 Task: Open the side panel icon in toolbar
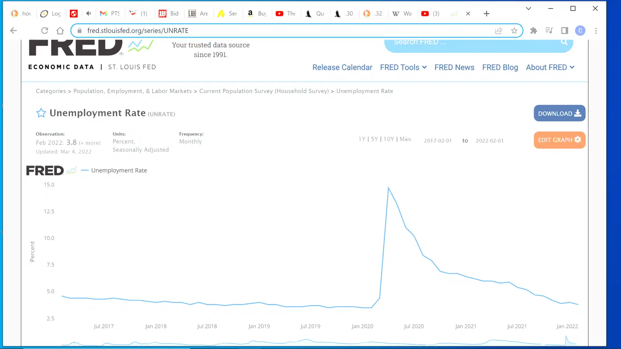point(565,31)
